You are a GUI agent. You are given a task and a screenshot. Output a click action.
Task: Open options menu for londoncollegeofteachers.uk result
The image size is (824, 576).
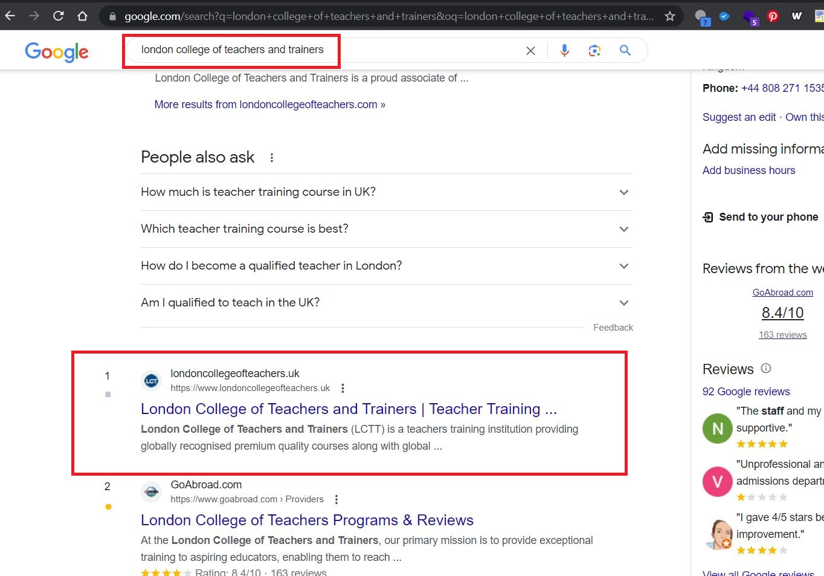pyautogui.click(x=343, y=388)
